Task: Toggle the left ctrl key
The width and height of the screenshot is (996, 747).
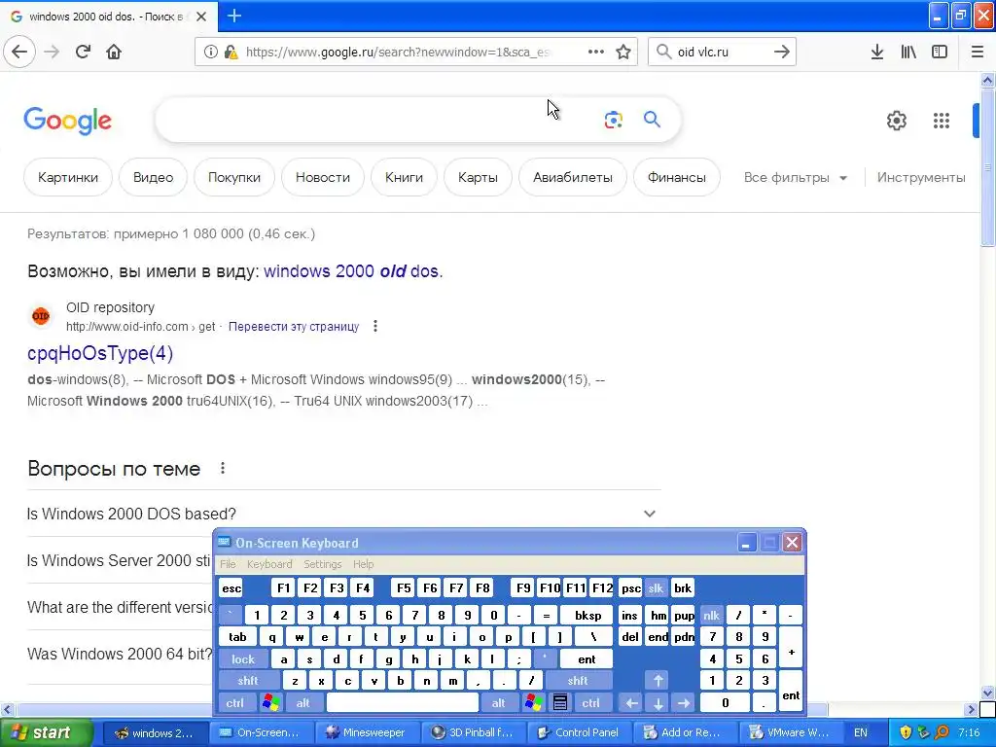Action: tap(235, 702)
